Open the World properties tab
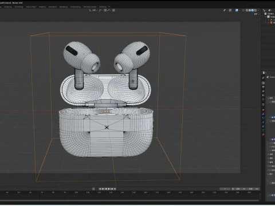This screenshot has height=206, width=275. click(x=263, y=100)
